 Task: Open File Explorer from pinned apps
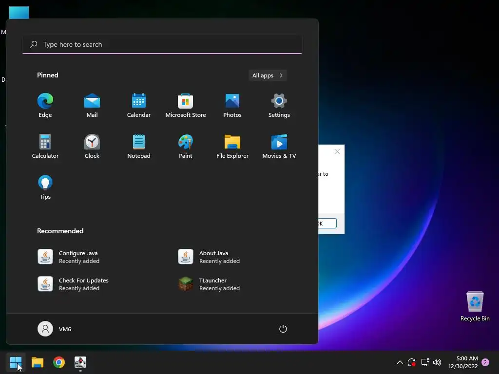coord(232,146)
